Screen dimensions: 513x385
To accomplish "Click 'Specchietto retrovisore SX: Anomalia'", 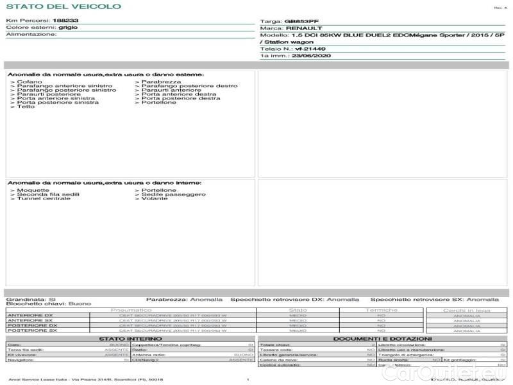I will tap(435, 299).
